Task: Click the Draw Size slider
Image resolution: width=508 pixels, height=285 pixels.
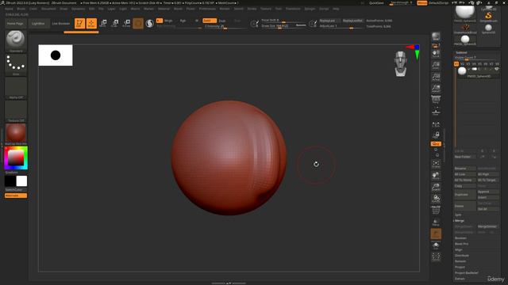Action: tap(283, 26)
